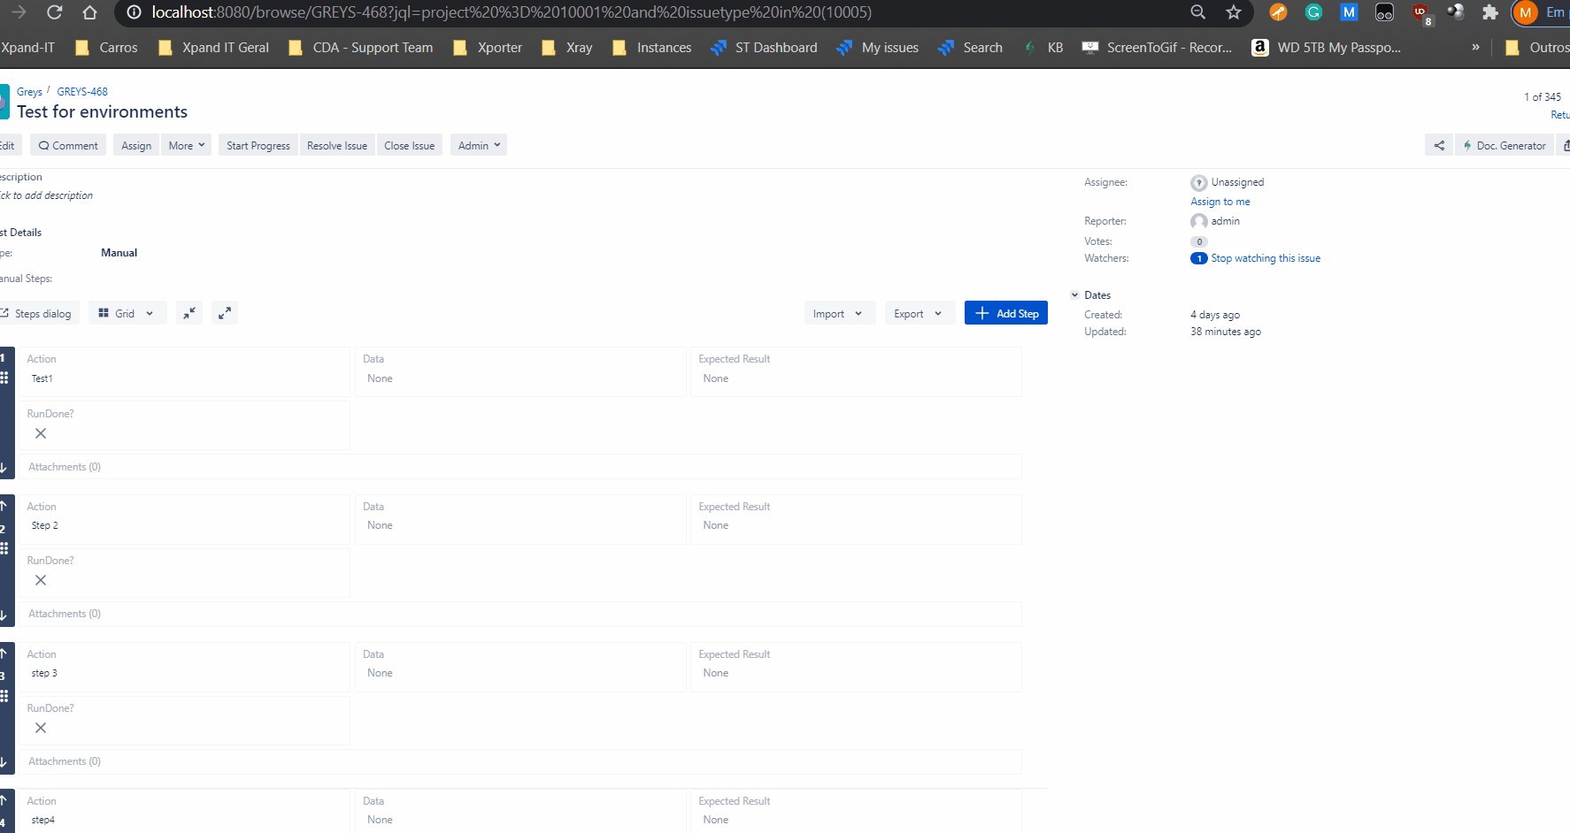The width and height of the screenshot is (1570, 833).
Task: Click the Greys project breadcrumb link
Action: [x=29, y=92]
